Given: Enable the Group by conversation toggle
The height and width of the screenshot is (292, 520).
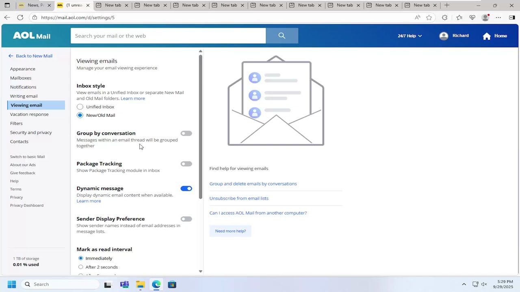Looking at the screenshot, I should tap(186, 133).
